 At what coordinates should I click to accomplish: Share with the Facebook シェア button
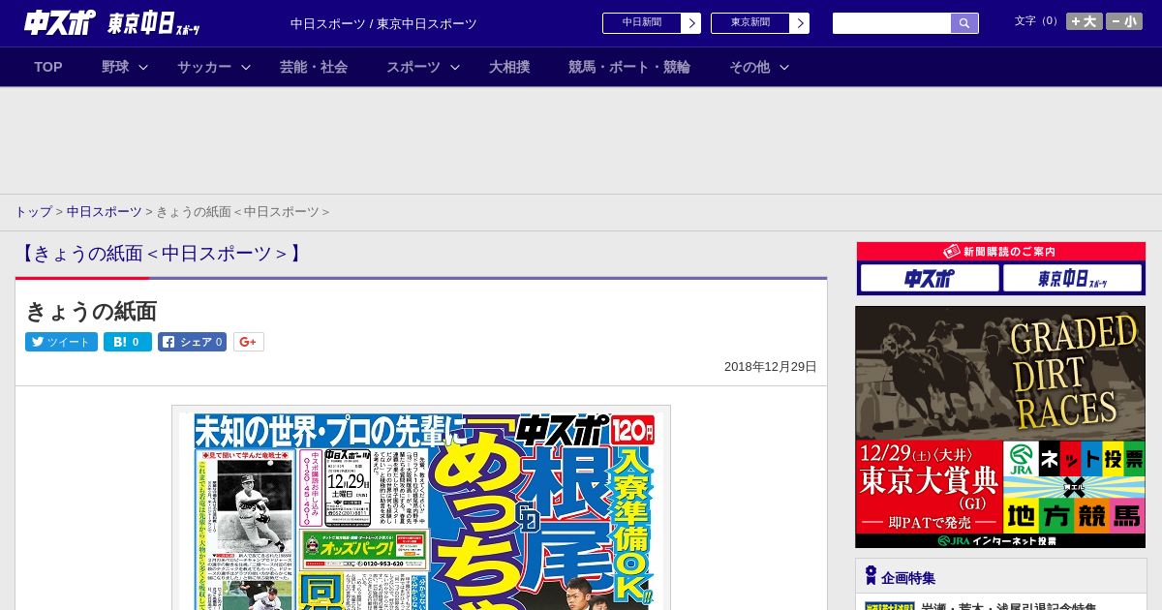pos(192,342)
